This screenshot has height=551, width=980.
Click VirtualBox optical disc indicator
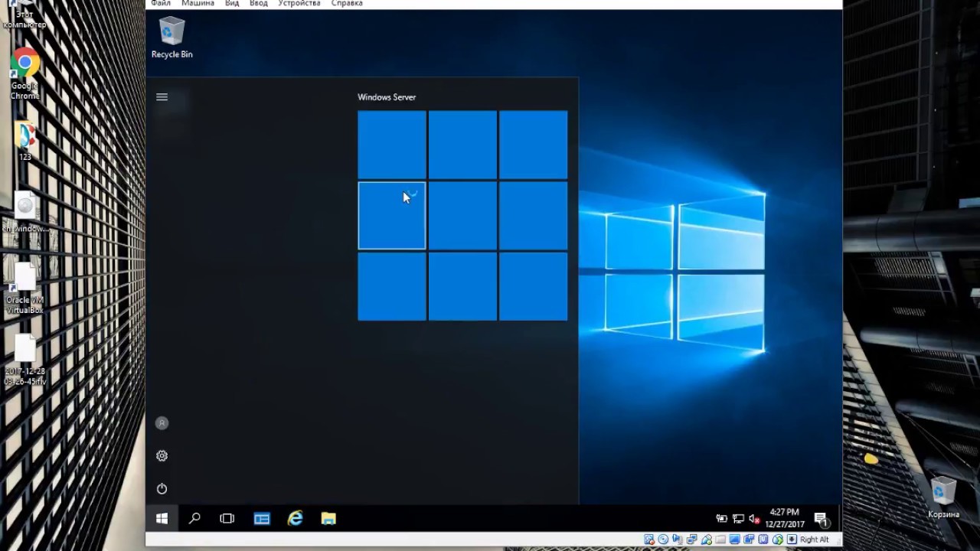pyautogui.click(x=663, y=540)
